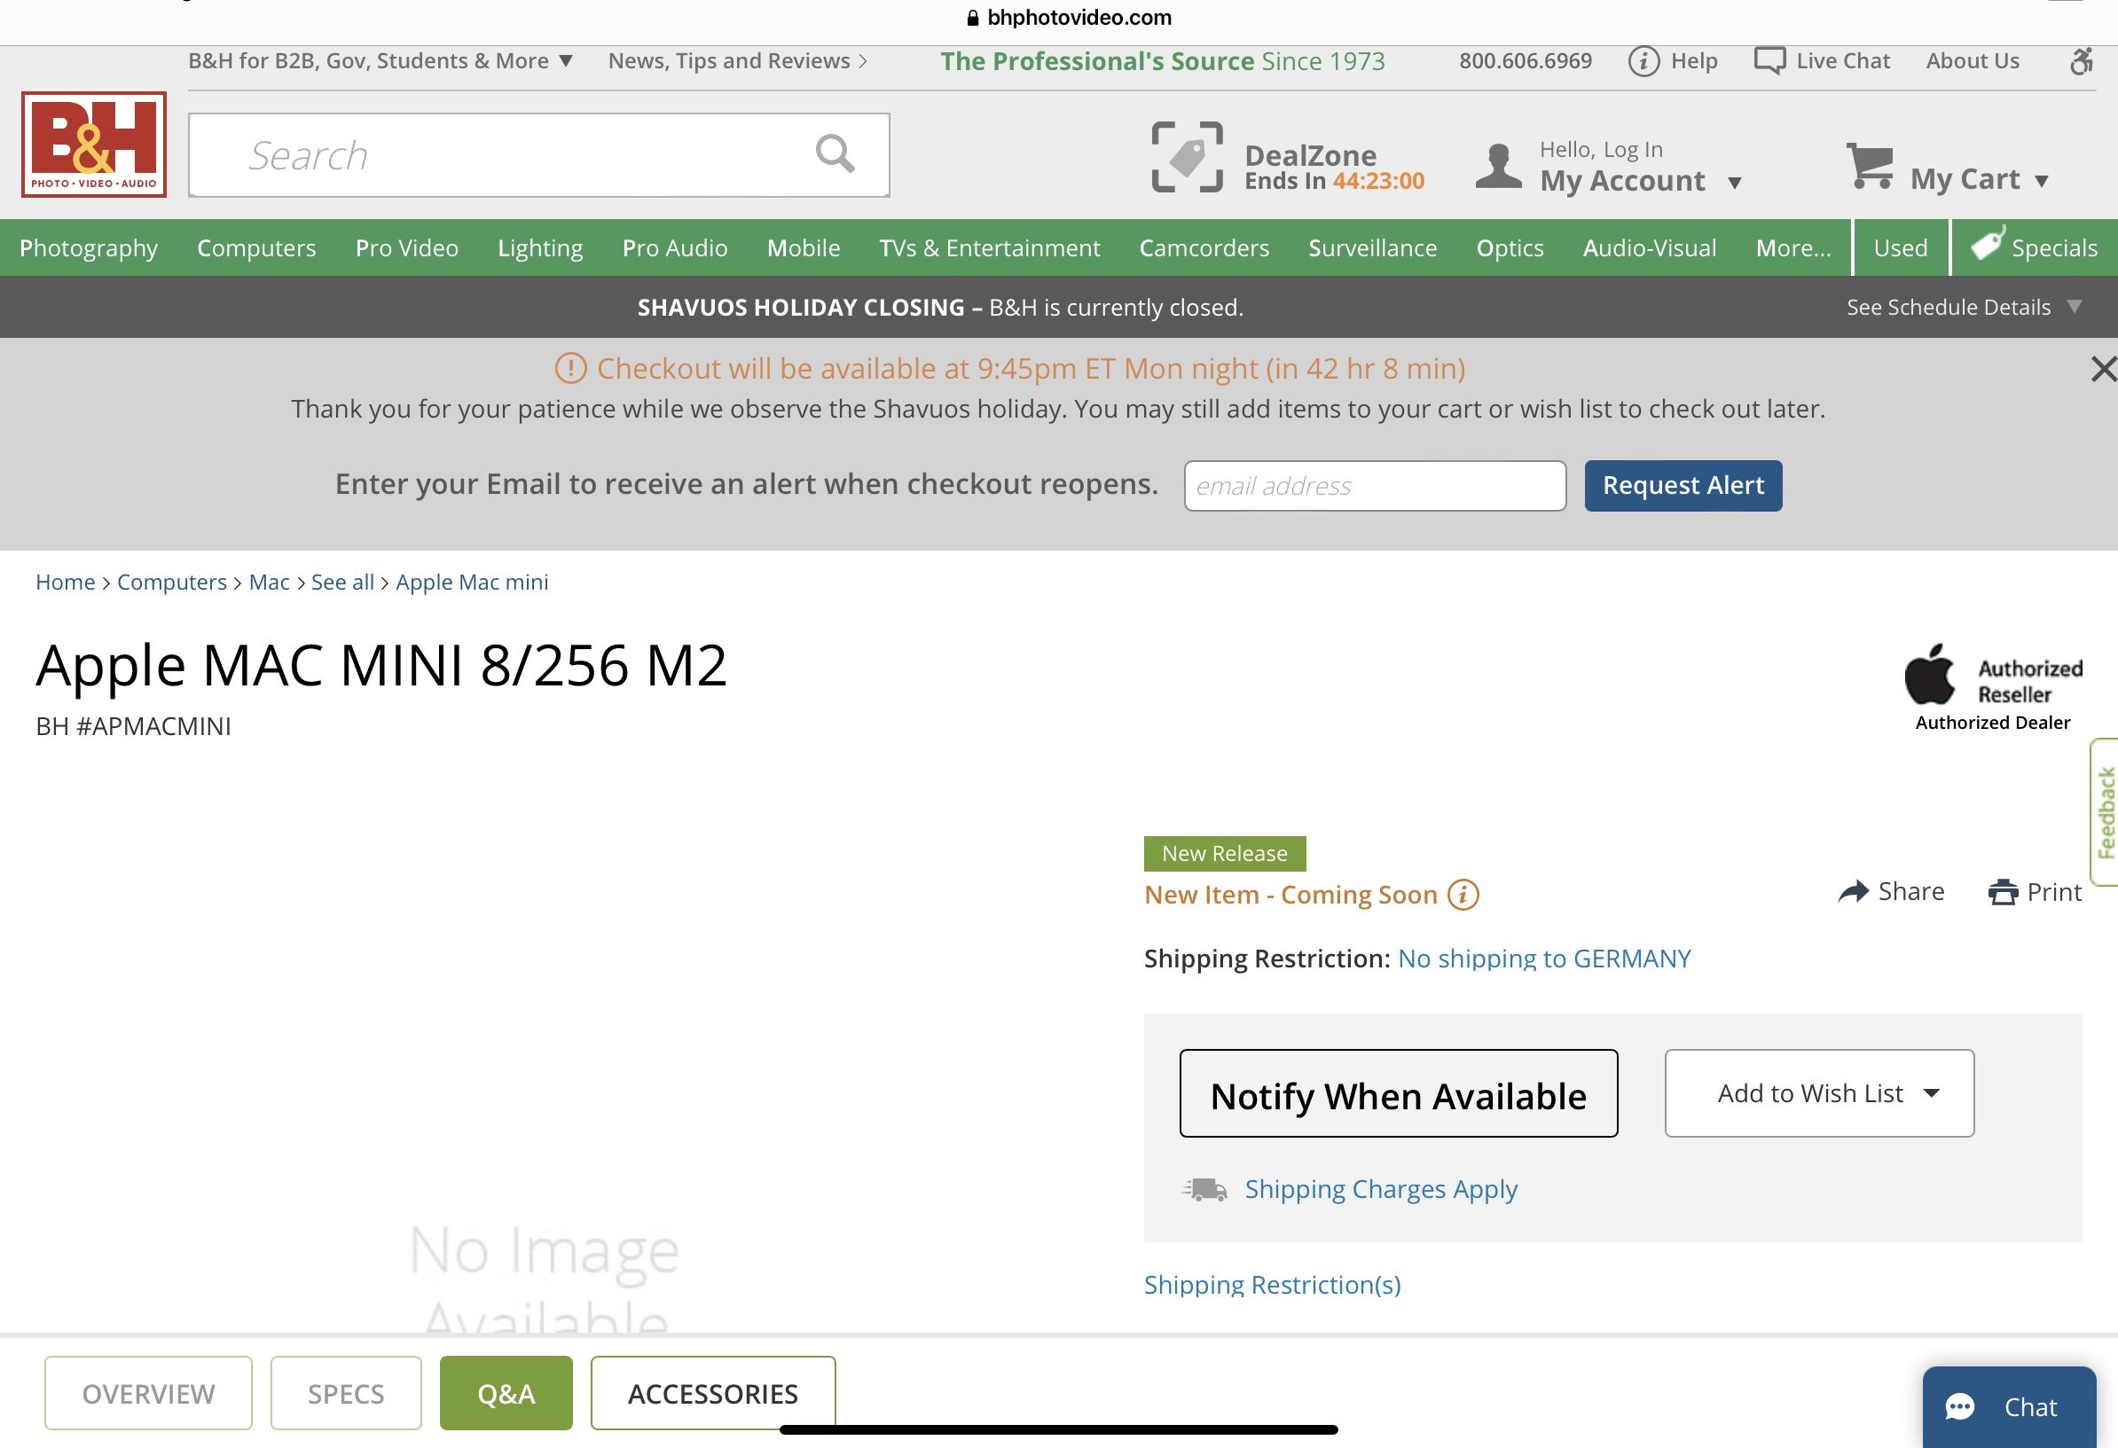Click the Hello, Log In link
2118x1448 pixels.
click(x=1600, y=150)
